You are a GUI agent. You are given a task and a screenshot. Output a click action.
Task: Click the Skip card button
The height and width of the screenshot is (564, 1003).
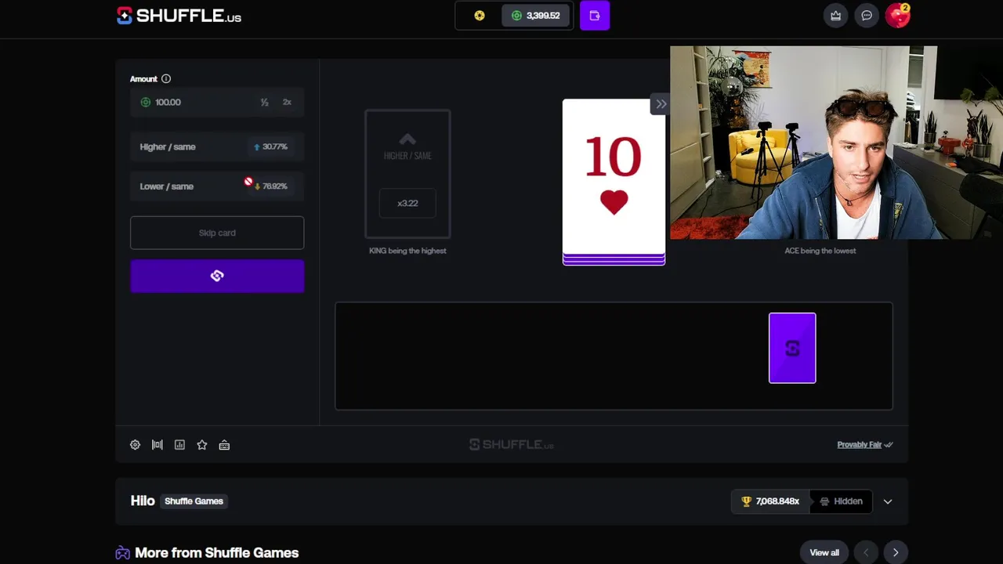pyautogui.click(x=217, y=233)
